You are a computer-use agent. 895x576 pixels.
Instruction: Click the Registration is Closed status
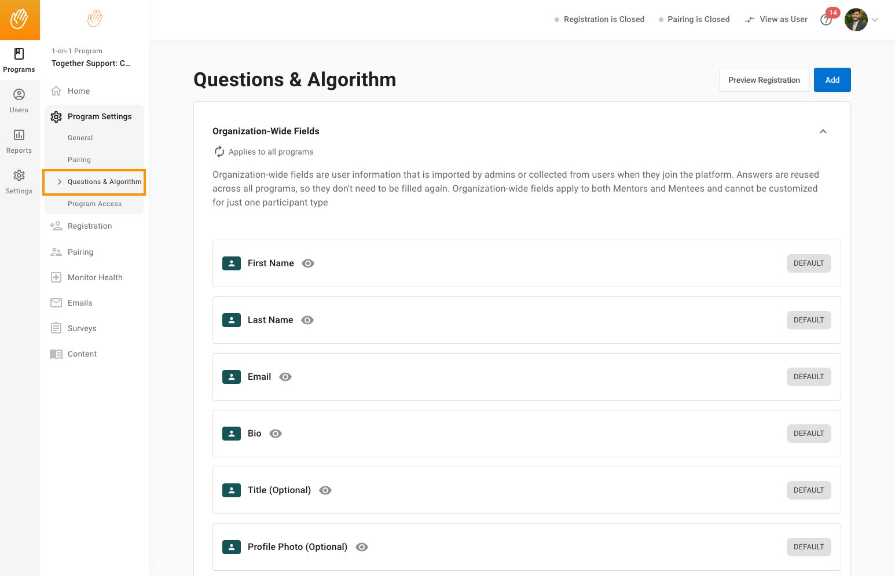(x=599, y=19)
